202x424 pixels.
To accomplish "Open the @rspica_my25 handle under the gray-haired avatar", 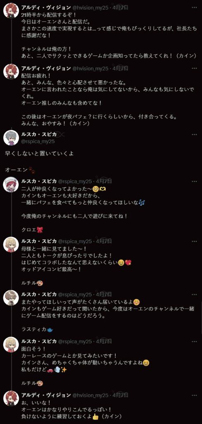I will pyautogui.click(x=38, y=141).
